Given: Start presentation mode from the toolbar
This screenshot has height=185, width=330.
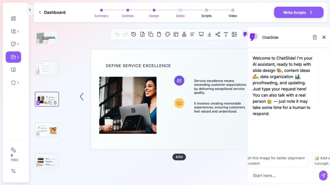Looking at the screenshot, I should [x=201, y=34].
